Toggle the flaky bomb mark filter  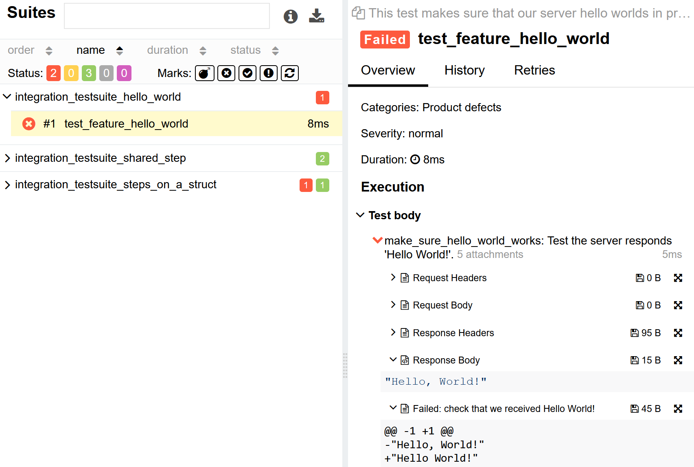tap(205, 73)
